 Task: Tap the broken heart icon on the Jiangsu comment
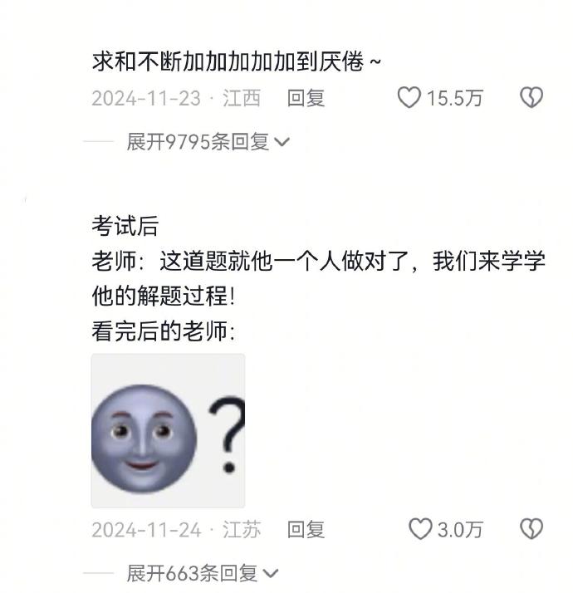point(531,529)
